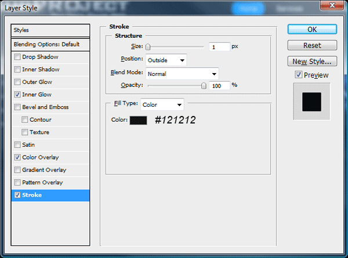Viewport: 348px width, 258px height.
Task: Click the Size slider handle
Action: 148,47
